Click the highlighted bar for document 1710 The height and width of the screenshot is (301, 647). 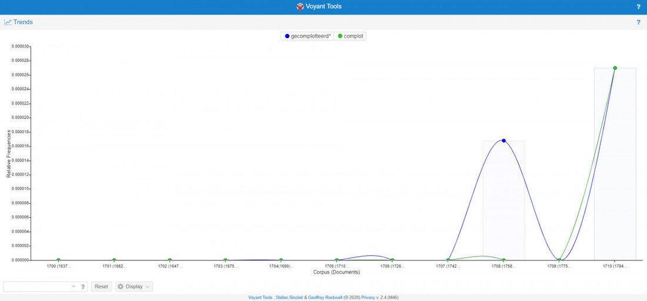click(615, 164)
